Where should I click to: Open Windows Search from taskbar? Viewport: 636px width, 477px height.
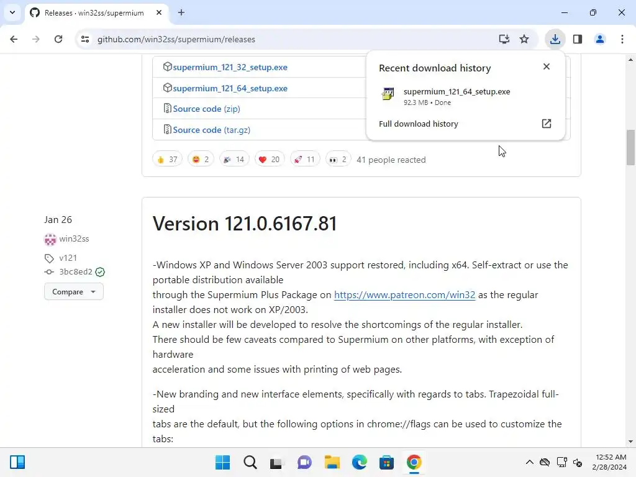[x=250, y=462]
